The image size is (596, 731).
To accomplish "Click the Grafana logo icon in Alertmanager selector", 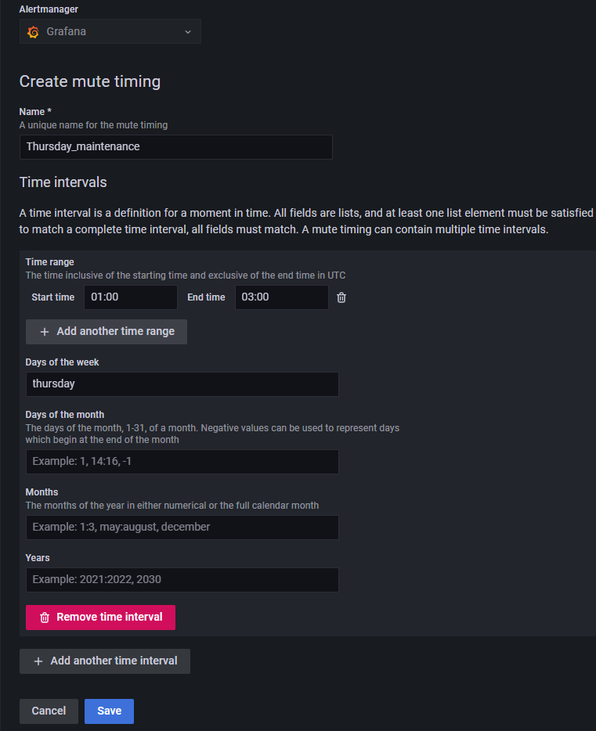I will 33,32.
